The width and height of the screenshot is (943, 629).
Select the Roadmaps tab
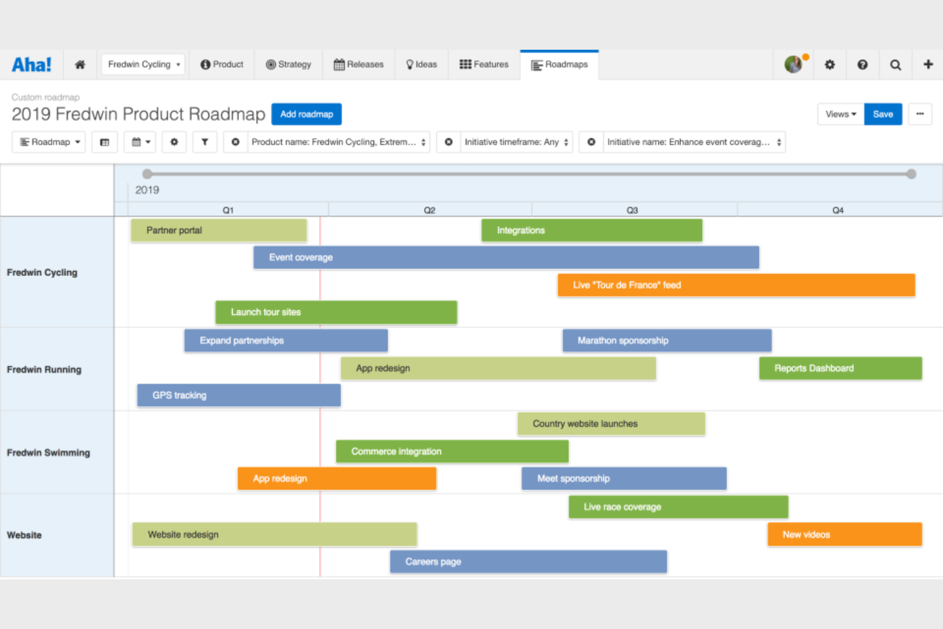(559, 64)
